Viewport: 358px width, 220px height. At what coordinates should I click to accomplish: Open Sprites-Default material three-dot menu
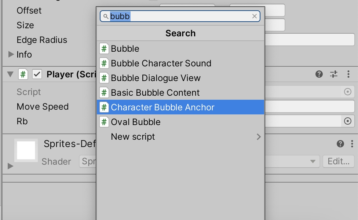click(x=352, y=144)
